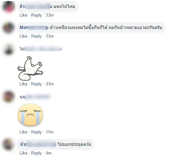This screenshot has width=178, height=157.
Task: Open the crying face emoji sticker
Action: pos(30,115)
